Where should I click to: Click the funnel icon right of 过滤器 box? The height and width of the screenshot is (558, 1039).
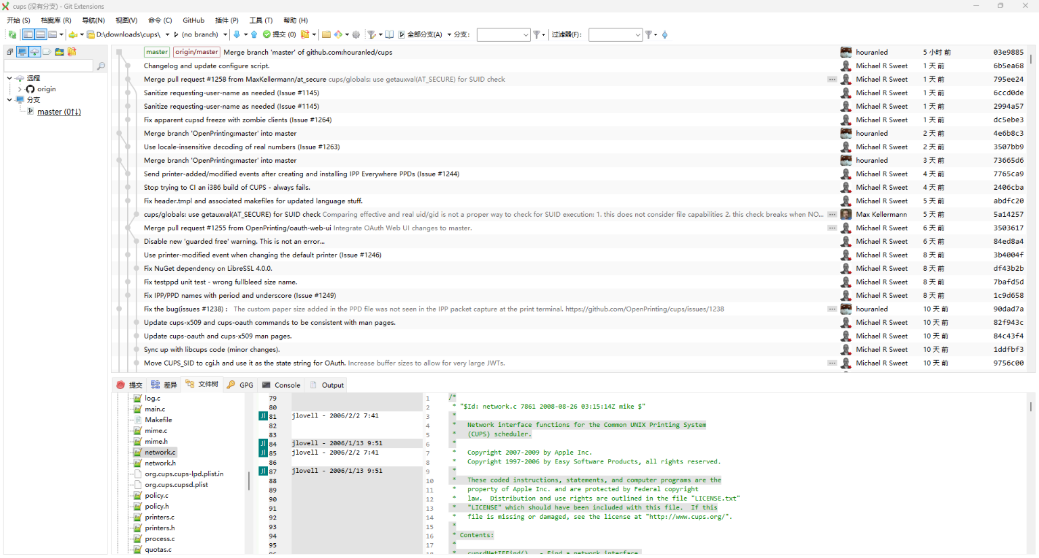(x=649, y=34)
